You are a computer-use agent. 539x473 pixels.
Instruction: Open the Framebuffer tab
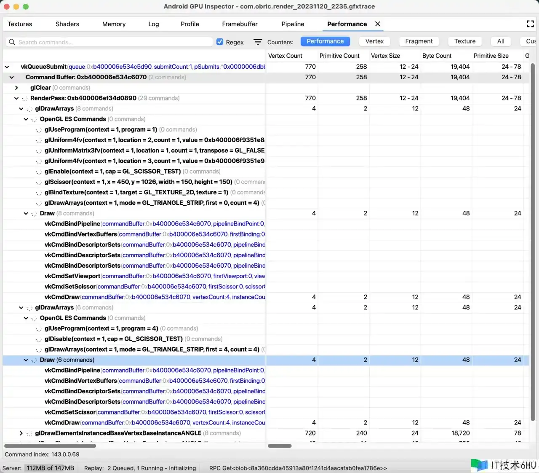pyautogui.click(x=240, y=24)
